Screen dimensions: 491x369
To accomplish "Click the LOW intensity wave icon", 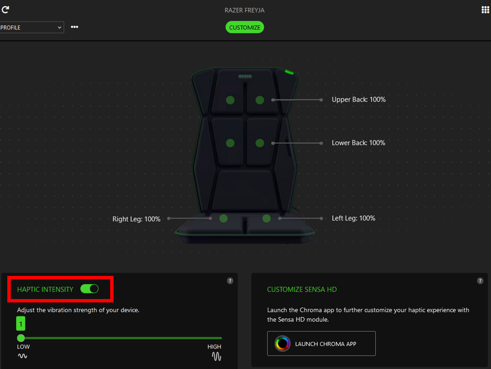I will (x=22, y=356).
